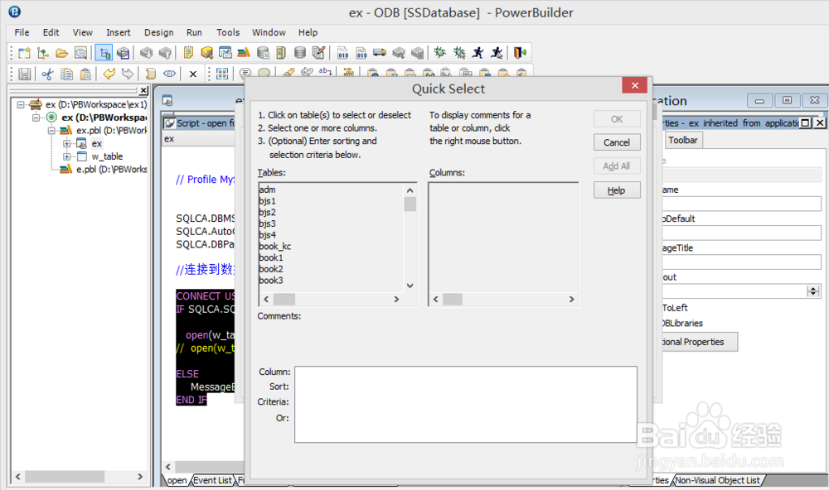829x490 pixels.
Task: Open the Browser toolbar icon
Action: [x=206, y=53]
